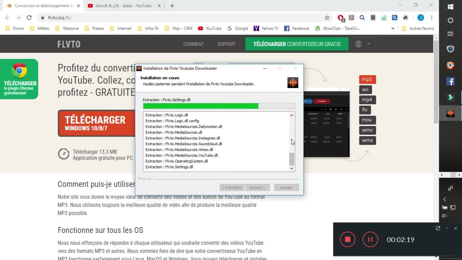Select the mp3 format tag

(367, 79)
